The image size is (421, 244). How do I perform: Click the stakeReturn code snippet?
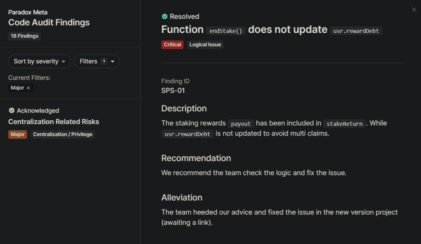coord(345,124)
